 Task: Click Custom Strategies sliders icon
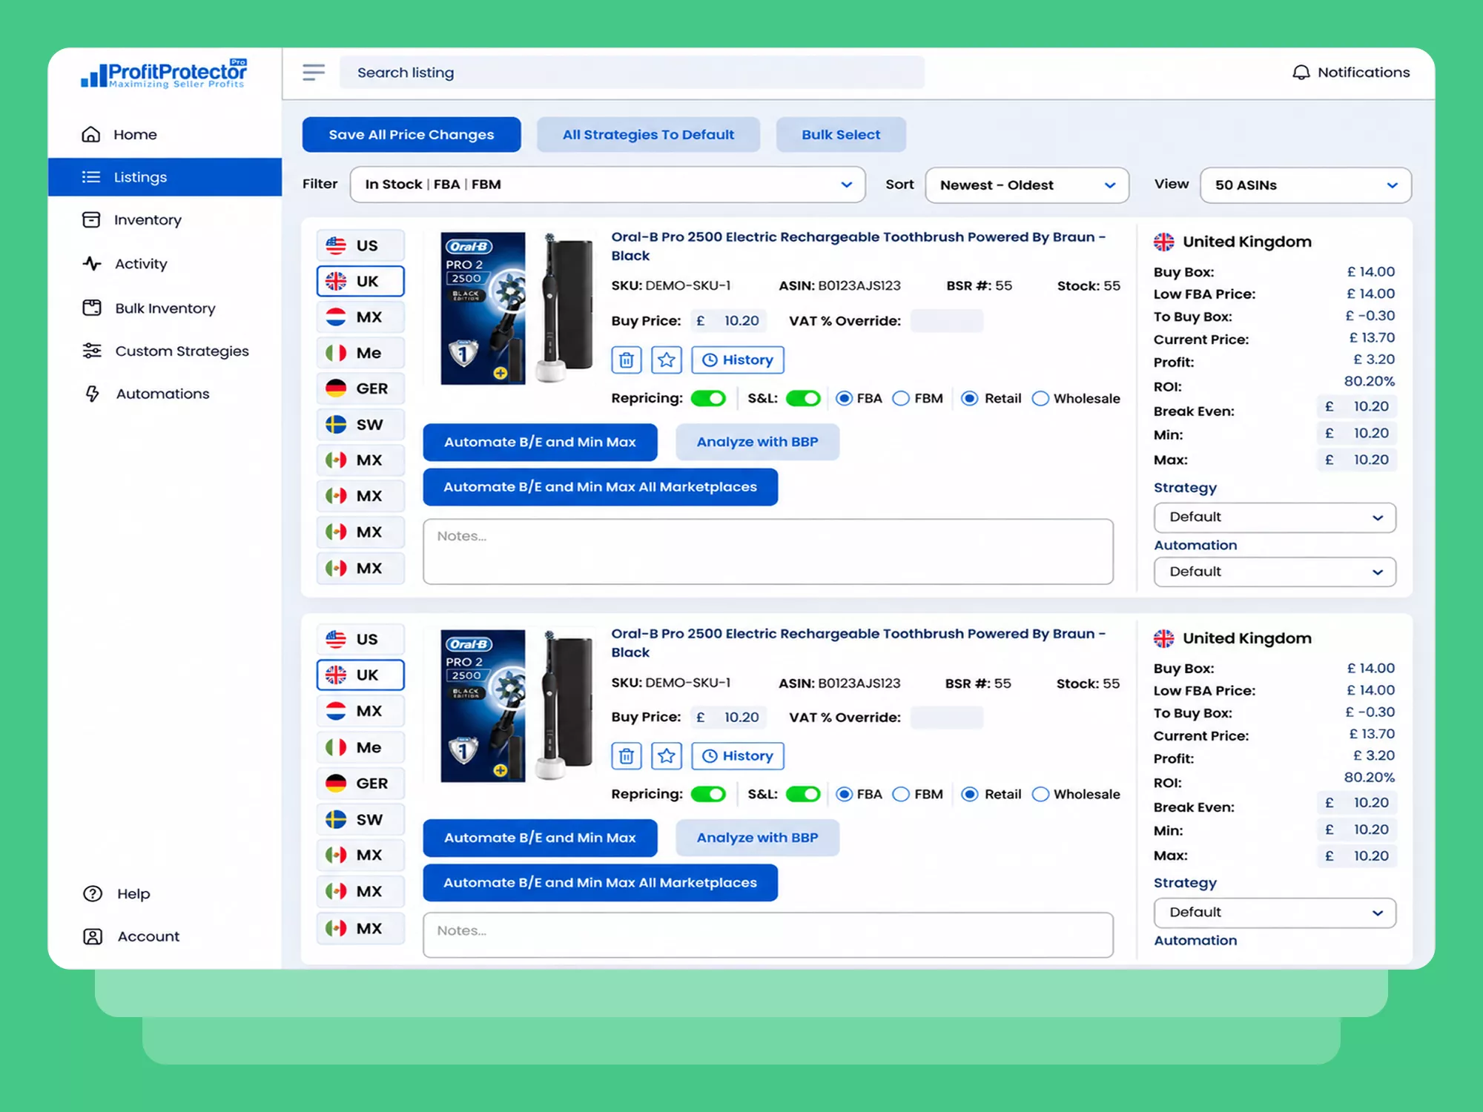click(92, 351)
